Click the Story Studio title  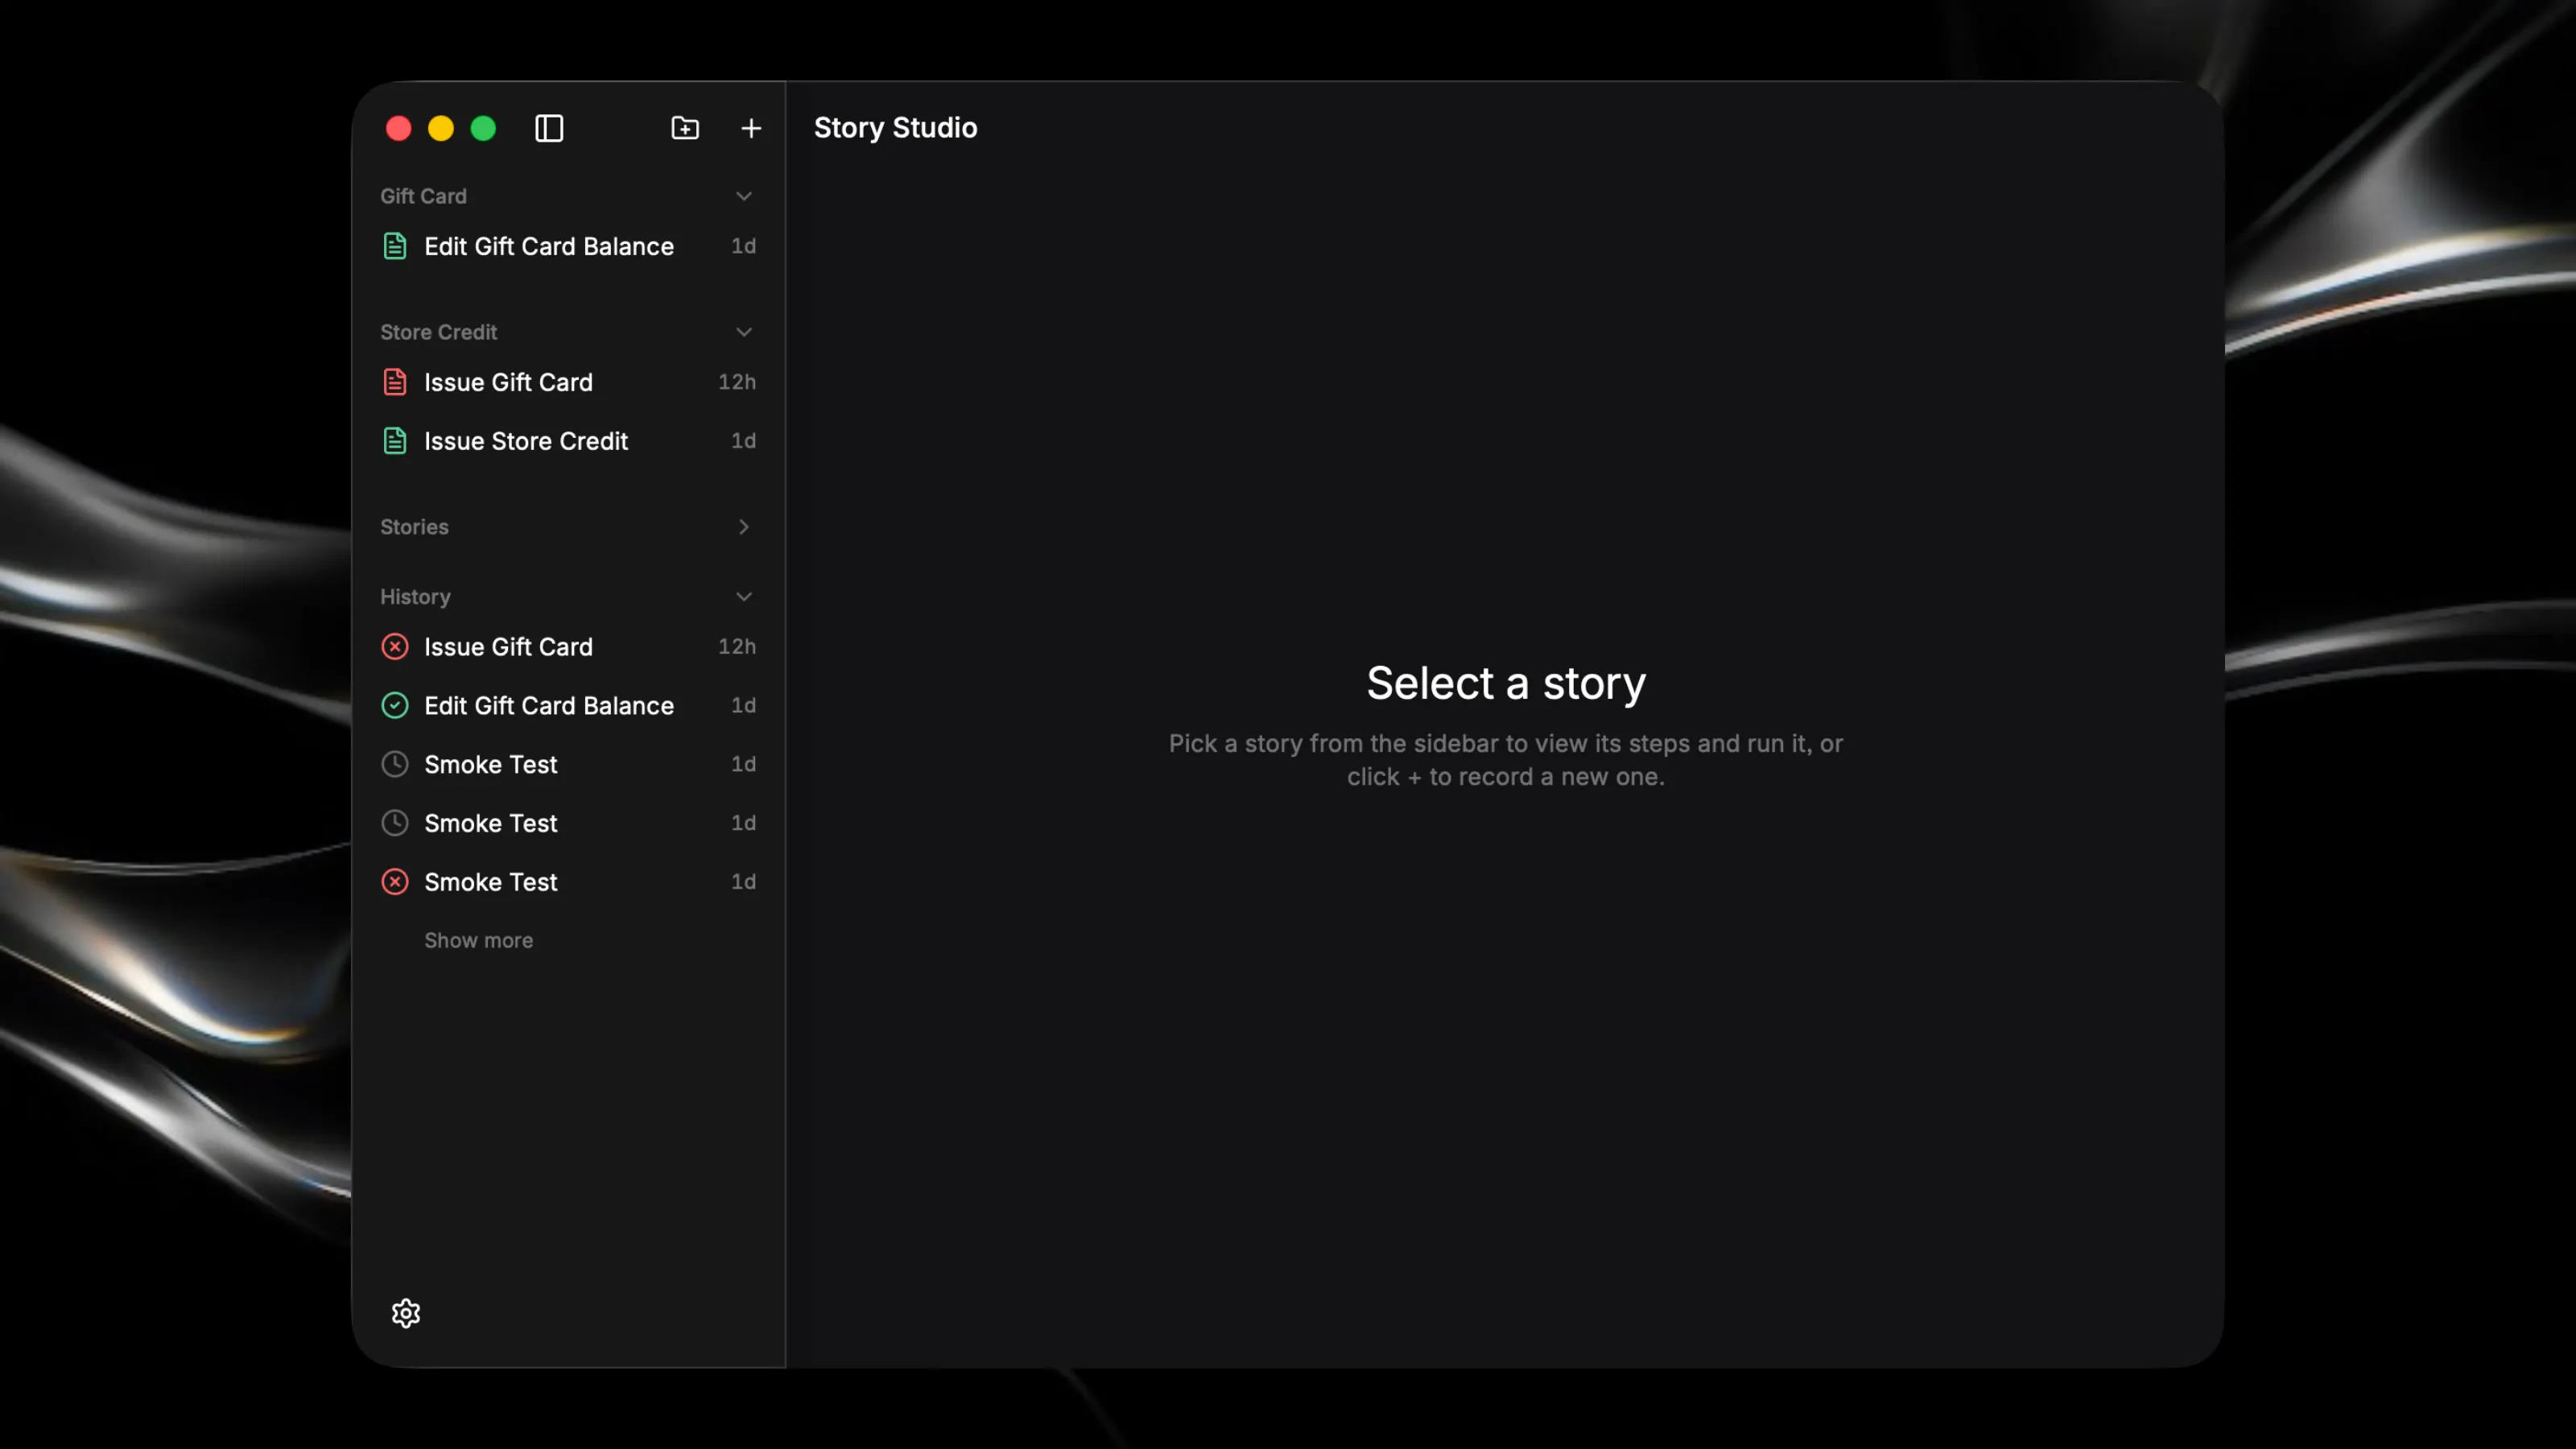click(x=895, y=128)
